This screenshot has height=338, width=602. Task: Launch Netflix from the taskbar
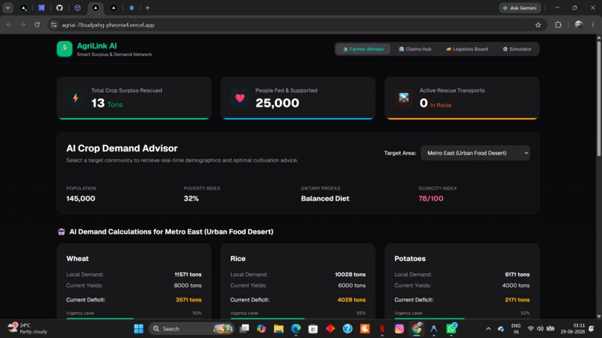point(382,329)
